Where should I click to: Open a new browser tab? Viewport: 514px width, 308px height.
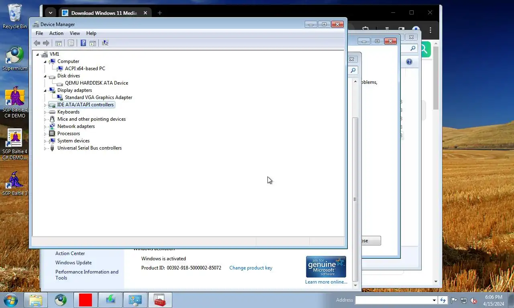[x=159, y=13]
